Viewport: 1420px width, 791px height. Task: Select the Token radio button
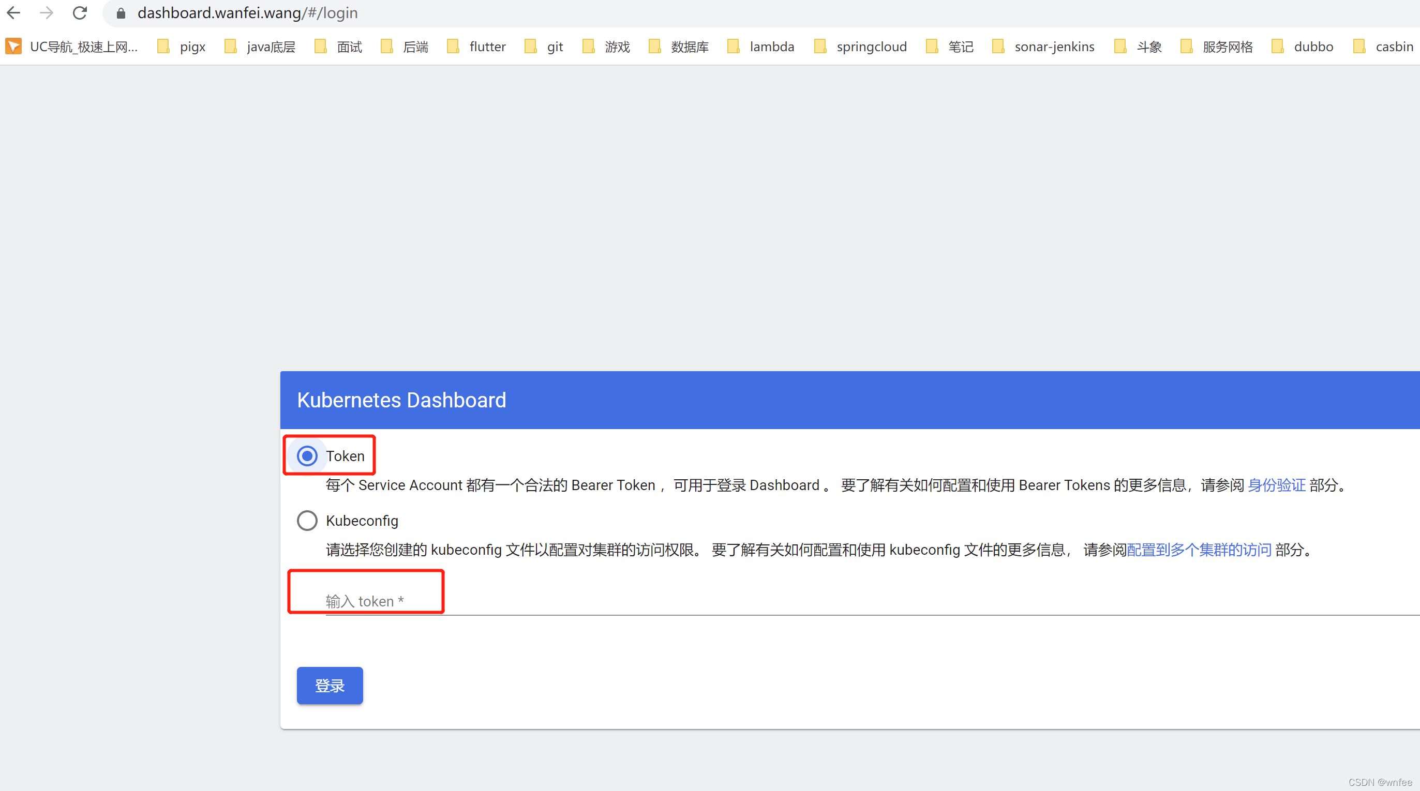coord(307,455)
